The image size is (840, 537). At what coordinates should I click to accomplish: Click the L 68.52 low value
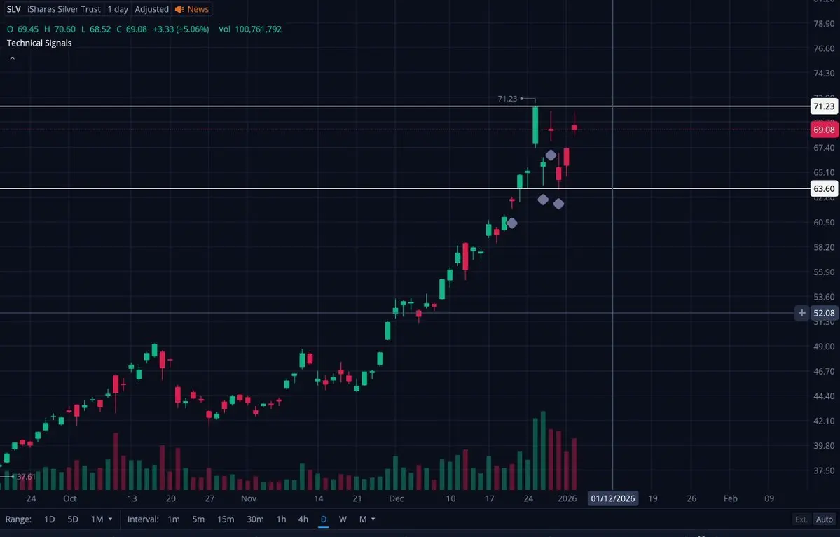[x=96, y=29]
